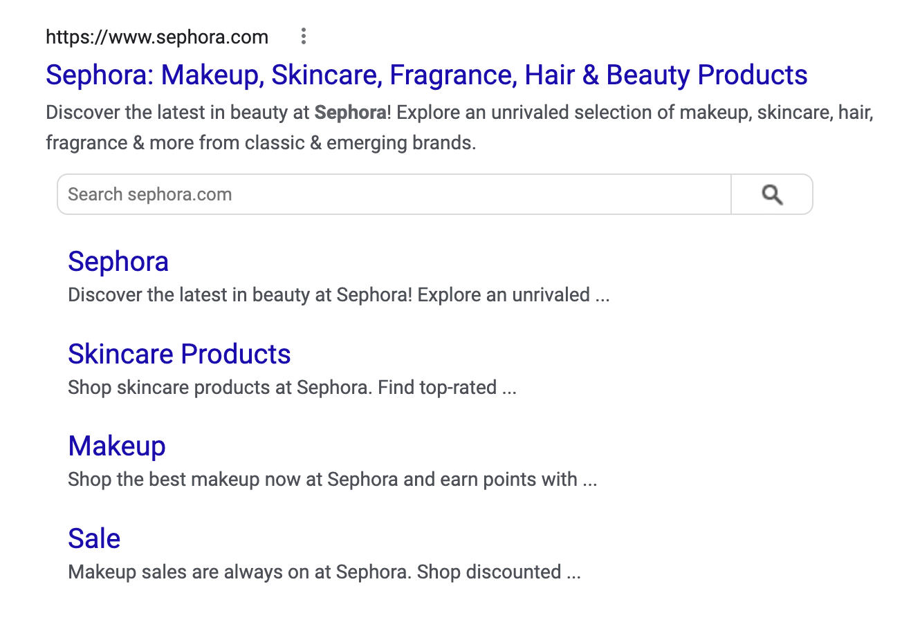This screenshot has height=622, width=920.
Task: Click the bold Sephora word in the description
Action: (x=350, y=113)
